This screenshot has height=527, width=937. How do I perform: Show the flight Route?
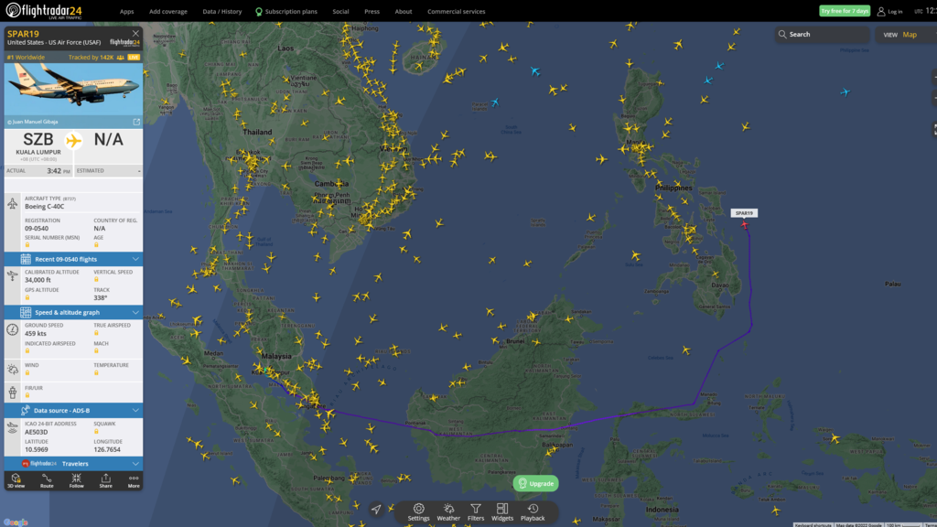[47, 480]
